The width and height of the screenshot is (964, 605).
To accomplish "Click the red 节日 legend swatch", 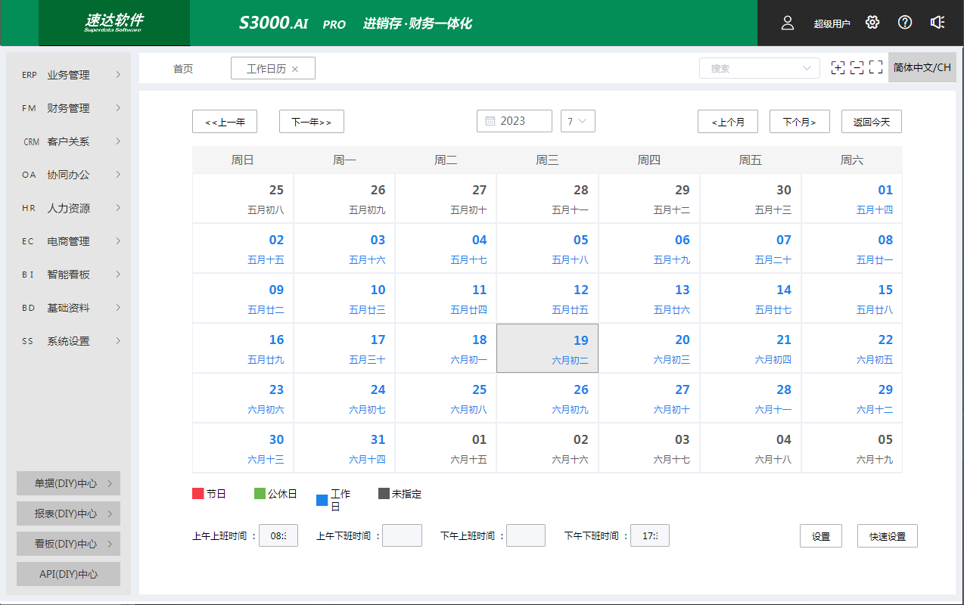I will [198, 494].
